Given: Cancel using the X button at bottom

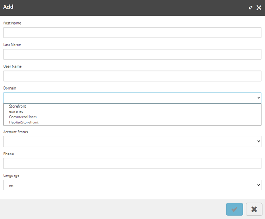Looking at the screenshot, I should pyautogui.click(x=254, y=209).
